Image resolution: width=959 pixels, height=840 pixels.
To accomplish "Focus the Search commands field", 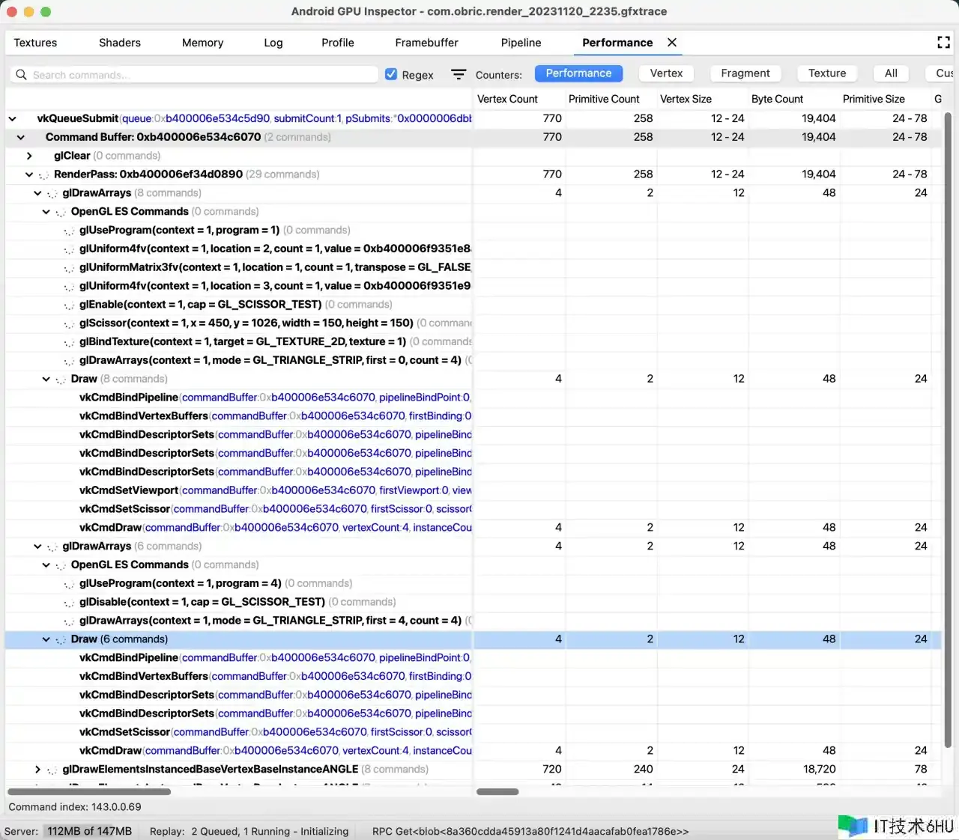I will pyautogui.click(x=195, y=75).
